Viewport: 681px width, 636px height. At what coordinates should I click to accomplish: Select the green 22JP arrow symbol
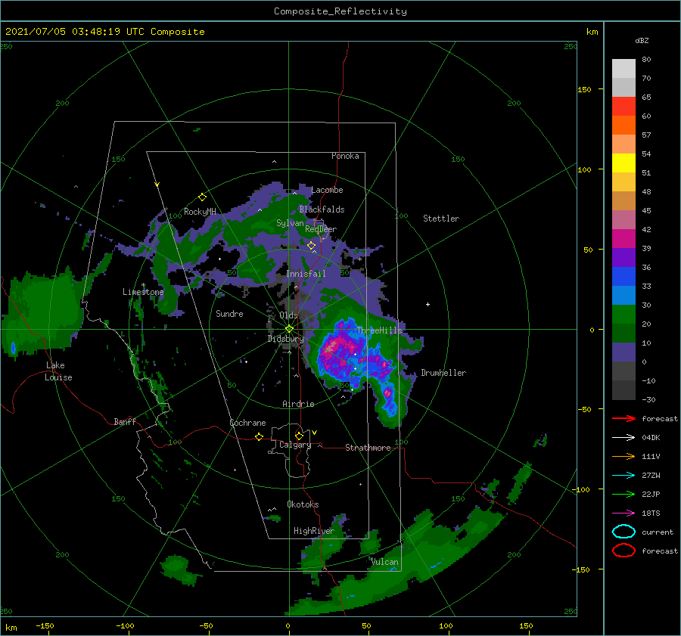point(623,494)
